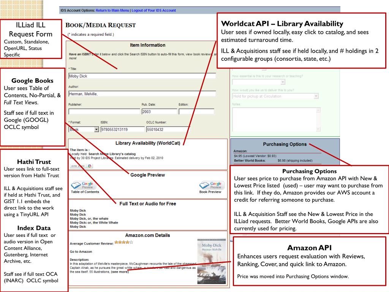The image size is (389, 292).
Task: Click Logout of Your IDS Account link
Action: click(x=153, y=10)
